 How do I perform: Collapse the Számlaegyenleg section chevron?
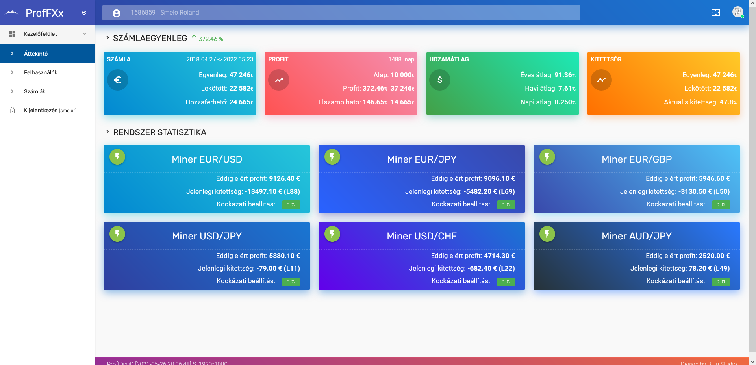pyautogui.click(x=107, y=38)
